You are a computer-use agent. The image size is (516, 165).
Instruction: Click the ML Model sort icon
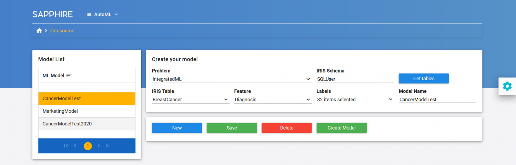pyautogui.click(x=69, y=75)
